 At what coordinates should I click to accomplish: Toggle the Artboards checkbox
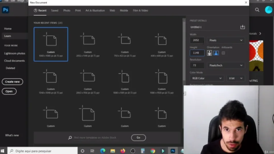point(223,53)
